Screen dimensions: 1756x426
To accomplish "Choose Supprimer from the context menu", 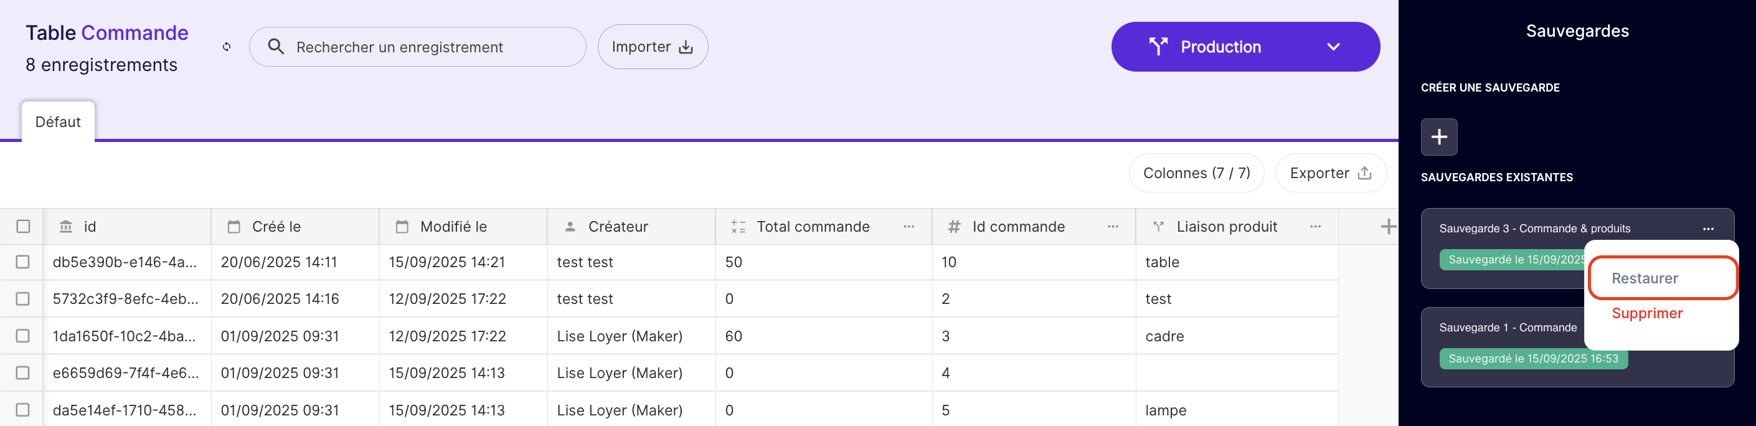I will point(1646,313).
